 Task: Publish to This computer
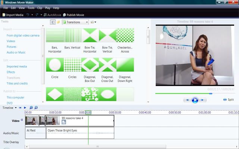coord(15,98)
